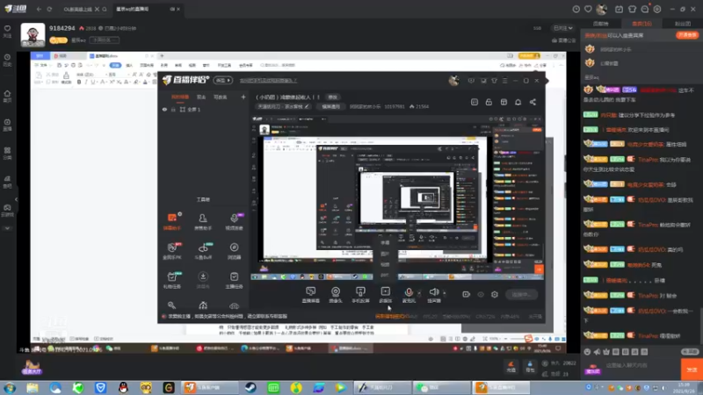Open 主播任务 tool in the toolbox
703x395 pixels.
point(234,280)
